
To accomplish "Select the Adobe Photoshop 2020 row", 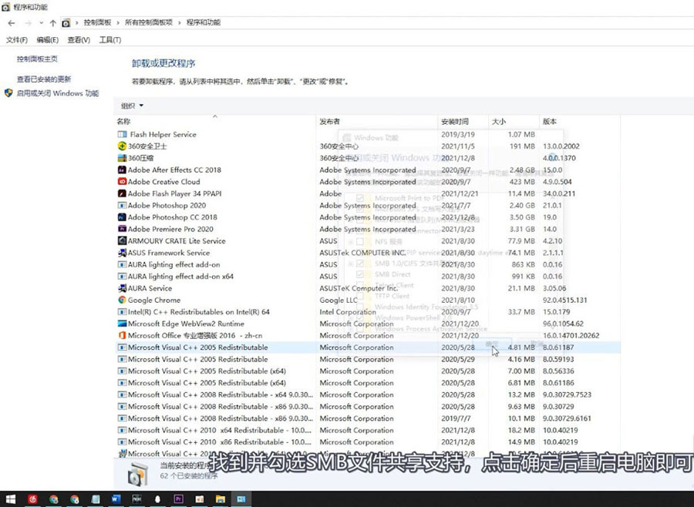I will click(x=367, y=206).
